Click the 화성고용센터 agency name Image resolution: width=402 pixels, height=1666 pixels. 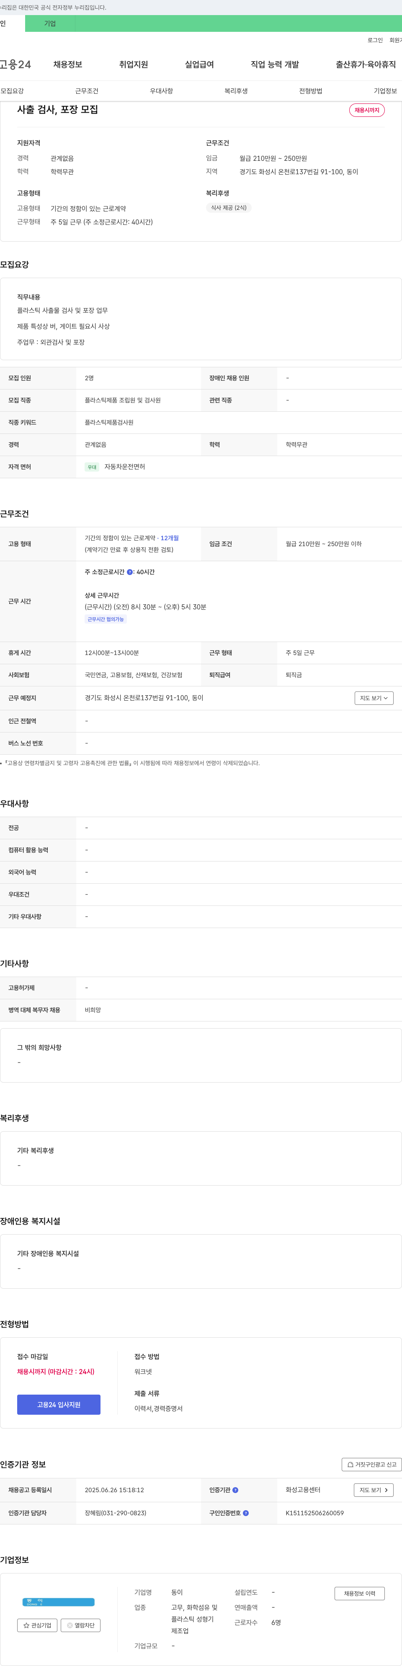303,1489
